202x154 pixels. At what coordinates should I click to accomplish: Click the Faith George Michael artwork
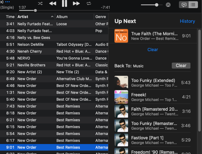(121, 111)
